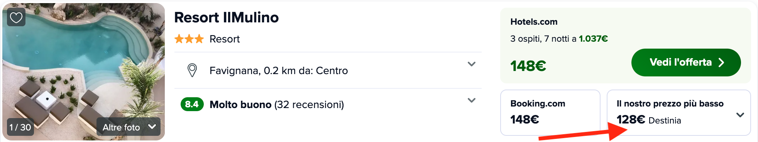Image resolution: width=758 pixels, height=142 pixels.
Task: Open Resort IlMulino hotel title
Action: (227, 17)
